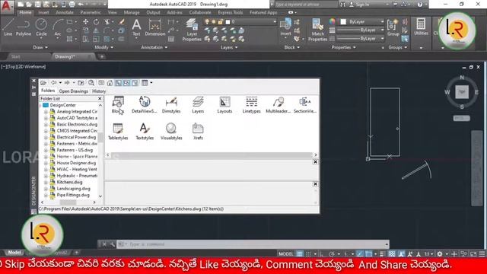Open the Group tool
Viewport: 487px width, 274px height.
click(x=393, y=27)
